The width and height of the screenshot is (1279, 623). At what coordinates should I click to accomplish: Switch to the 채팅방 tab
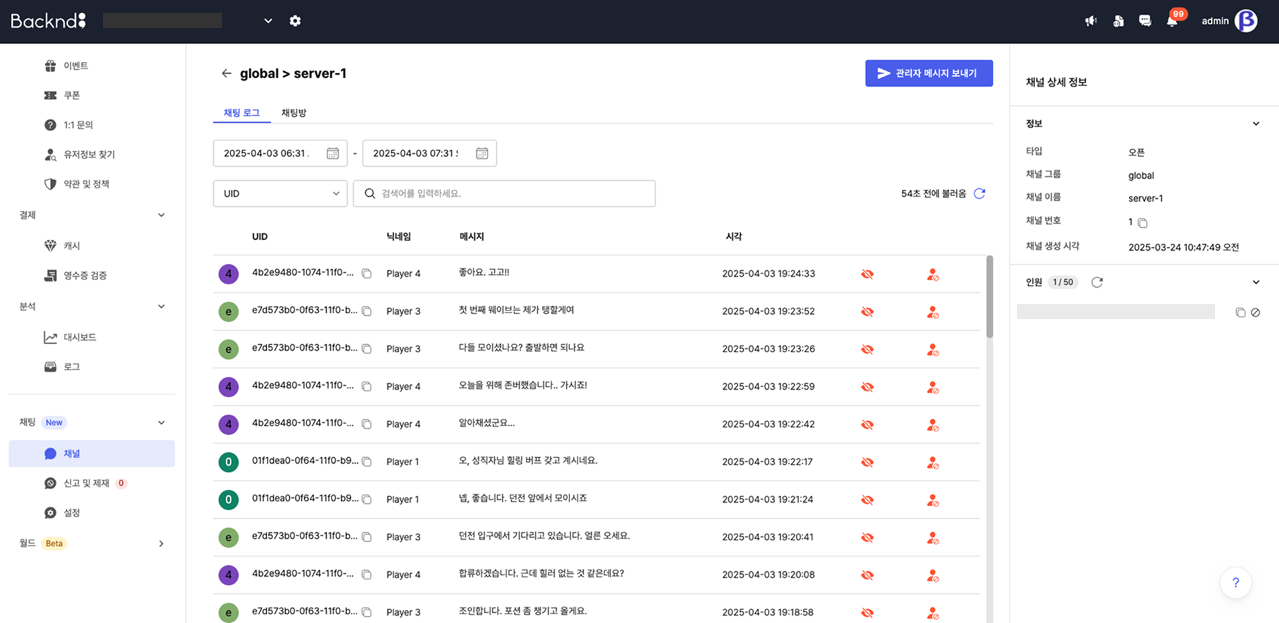click(x=294, y=113)
